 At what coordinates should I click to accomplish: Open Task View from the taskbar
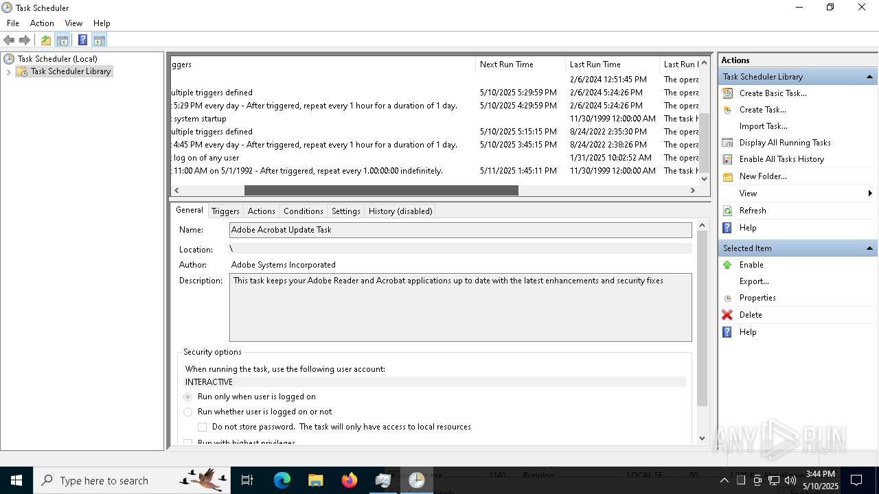(x=247, y=480)
